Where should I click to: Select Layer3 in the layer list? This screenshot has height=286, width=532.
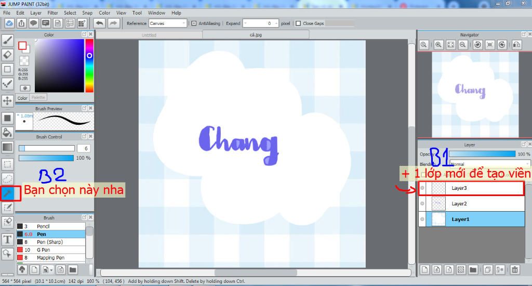[472, 188]
